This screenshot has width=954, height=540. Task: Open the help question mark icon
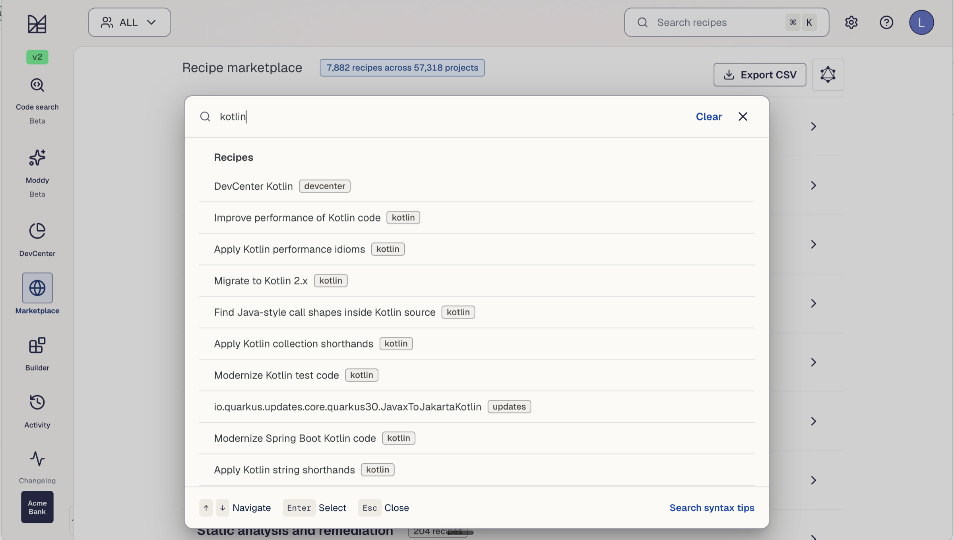tap(886, 22)
